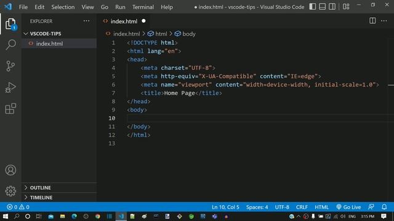Open Microsoft Edge from taskbar

click(74, 216)
